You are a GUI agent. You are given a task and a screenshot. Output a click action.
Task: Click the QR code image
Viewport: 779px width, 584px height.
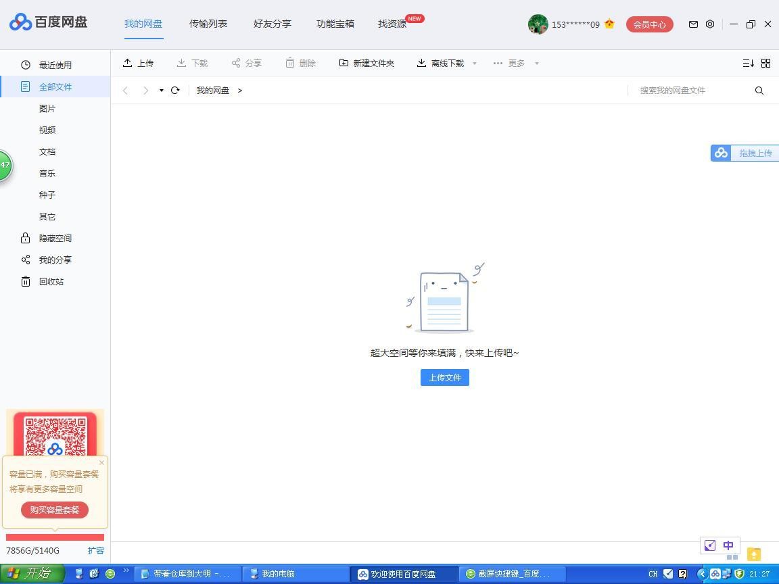click(55, 435)
